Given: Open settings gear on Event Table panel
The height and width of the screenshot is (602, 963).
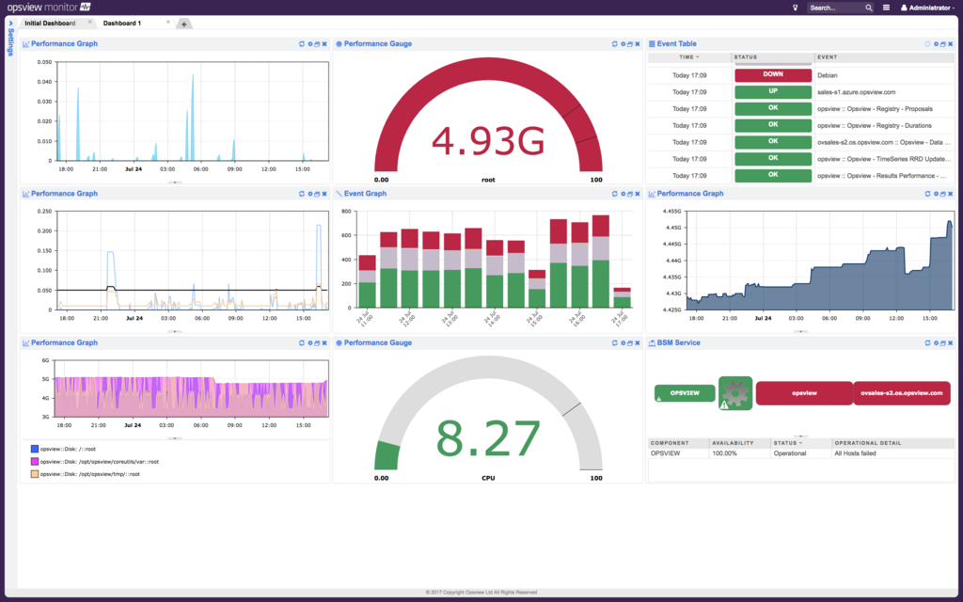Looking at the screenshot, I should [x=935, y=43].
